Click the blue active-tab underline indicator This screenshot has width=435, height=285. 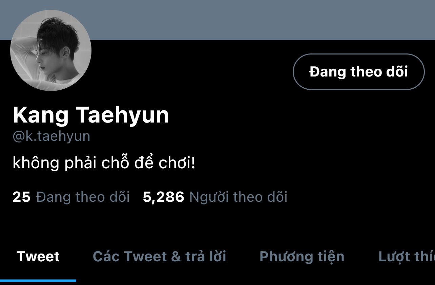[38, 281]
